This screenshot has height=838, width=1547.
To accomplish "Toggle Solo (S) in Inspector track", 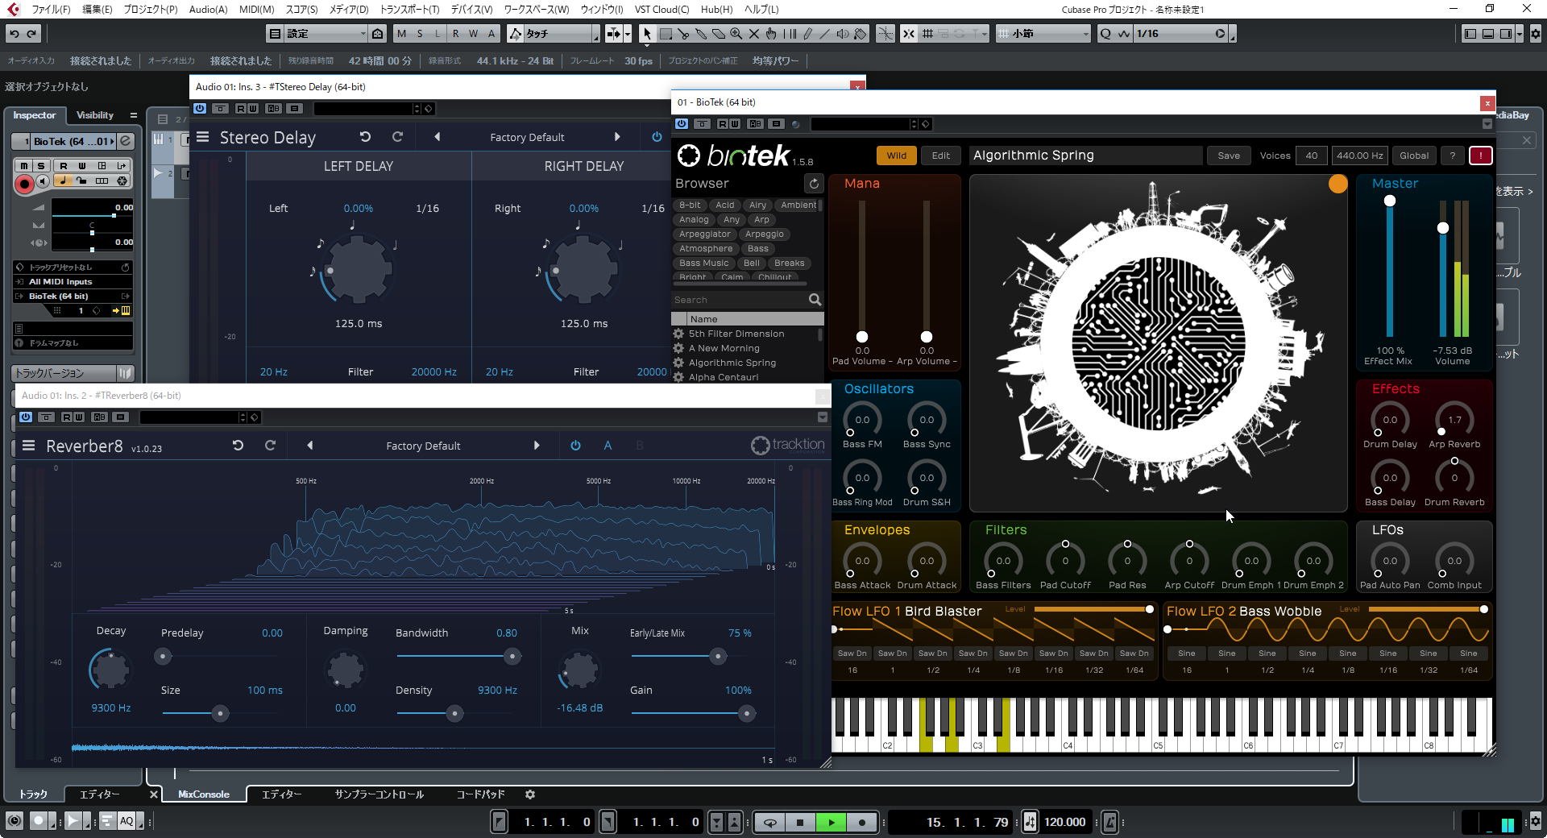I will [x=41, y=166].
